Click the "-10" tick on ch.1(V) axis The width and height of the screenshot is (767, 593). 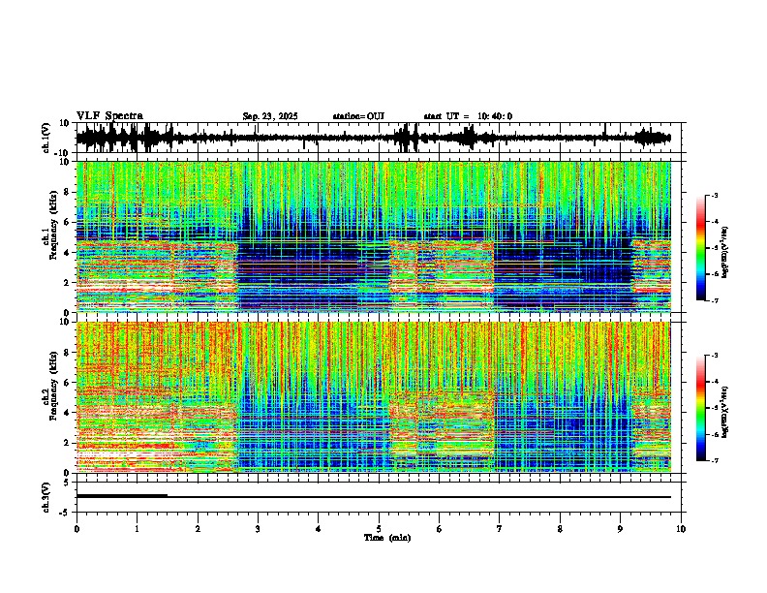pos(62,152)
